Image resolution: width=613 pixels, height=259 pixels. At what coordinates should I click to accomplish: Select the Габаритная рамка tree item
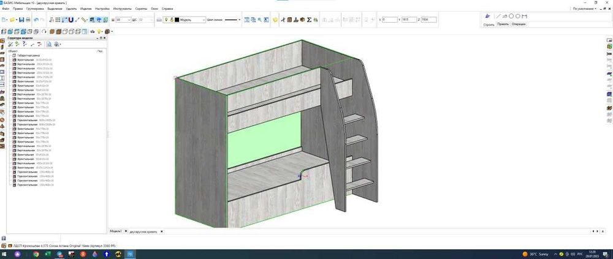coord(28,55)
